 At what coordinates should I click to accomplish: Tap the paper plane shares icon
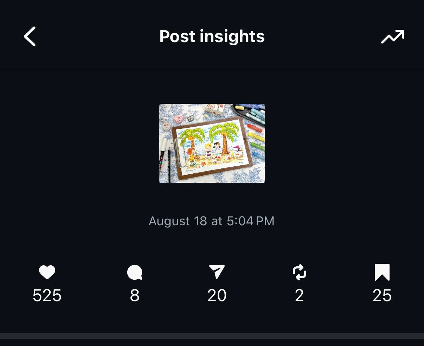217,272
